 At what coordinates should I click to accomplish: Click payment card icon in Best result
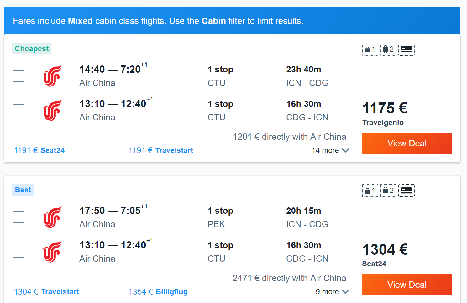pyautogui.click(x=406, y=191)
